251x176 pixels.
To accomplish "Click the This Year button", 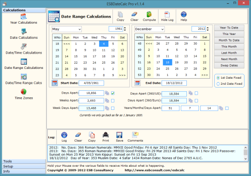I will (229, 34).
